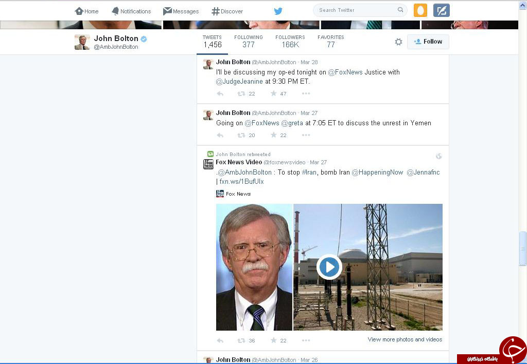Screen dimensions: 527x364
Task: Open the @greta mention
Action: pyautogui.click(x=292, y=123)
